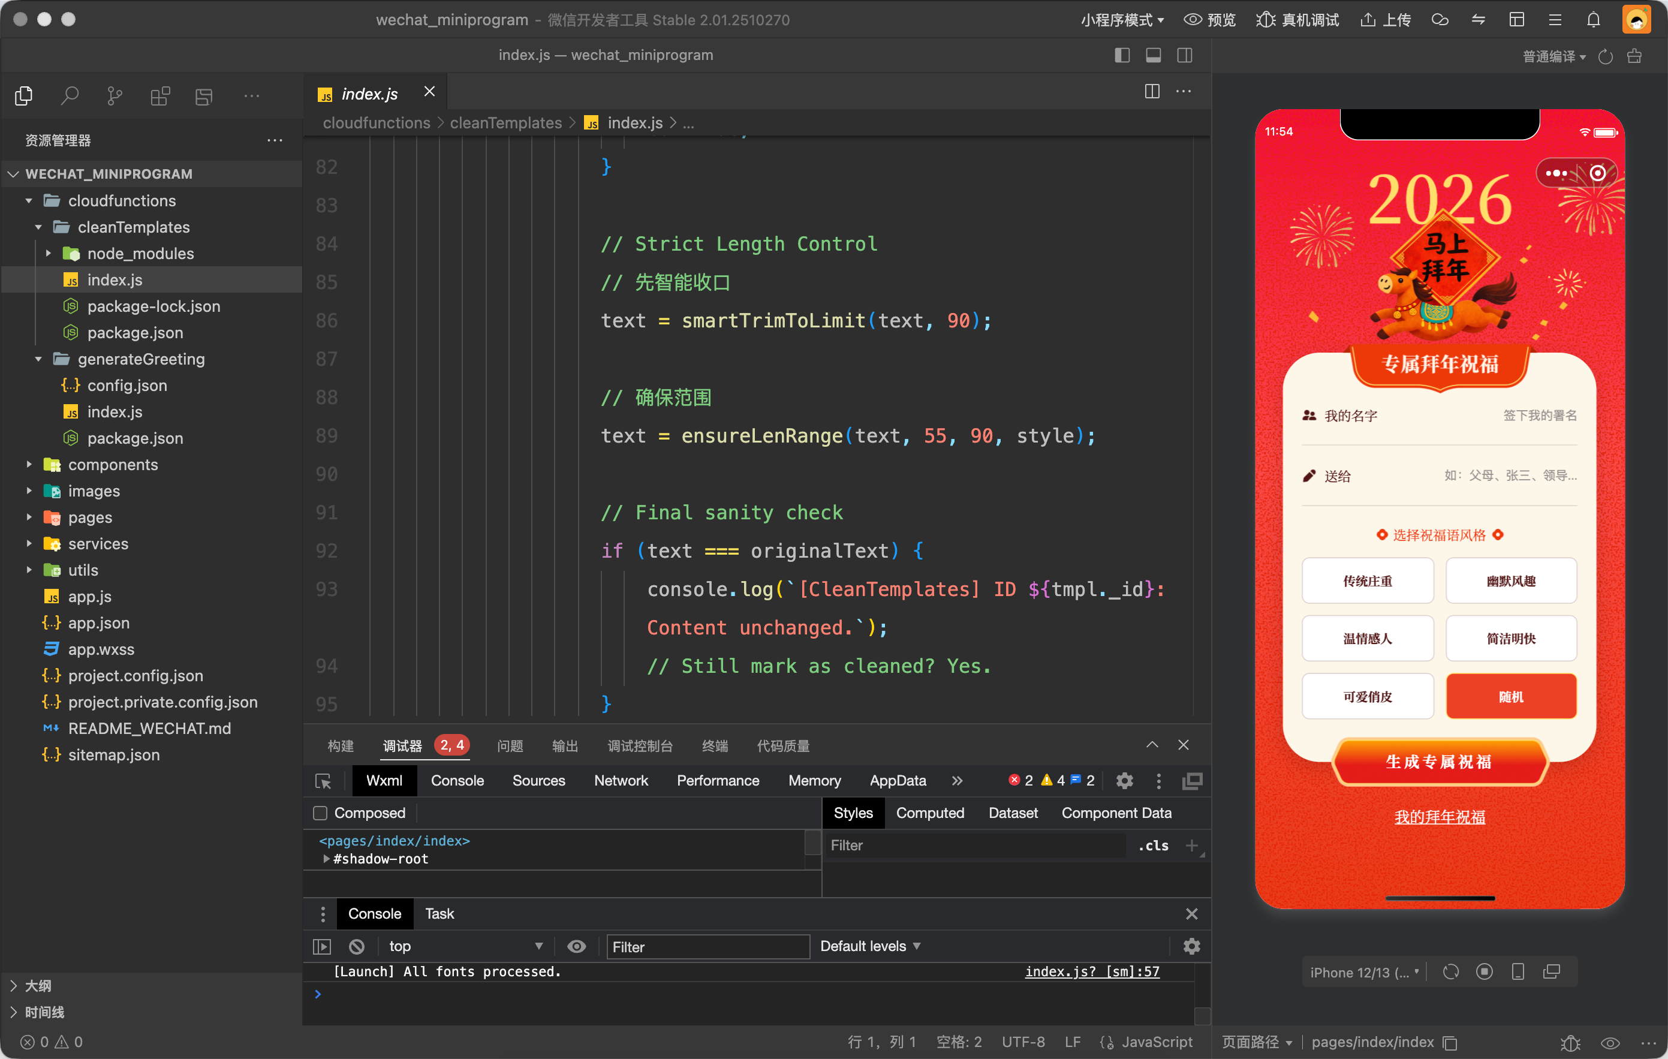Expand the components folder

113,465
